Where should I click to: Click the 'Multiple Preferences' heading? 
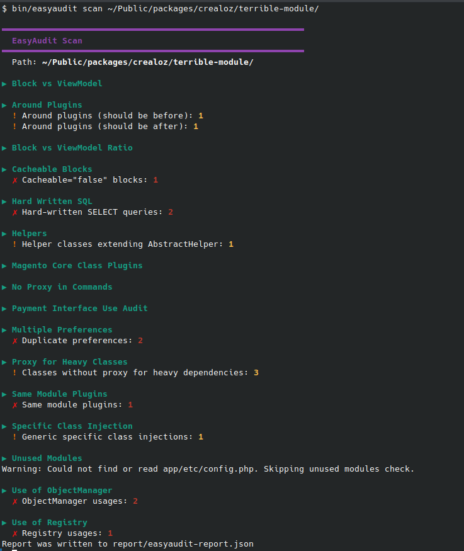click(62, 330)
